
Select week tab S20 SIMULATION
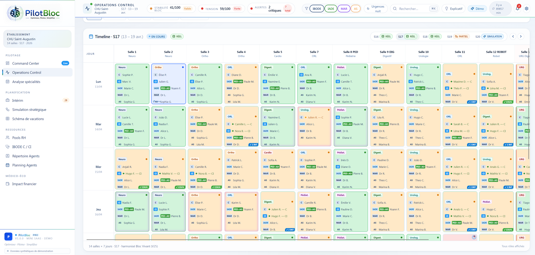pyautogui.click(x=489, y=37)
